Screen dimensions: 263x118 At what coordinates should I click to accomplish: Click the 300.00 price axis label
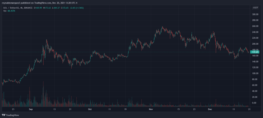point(255,14)
